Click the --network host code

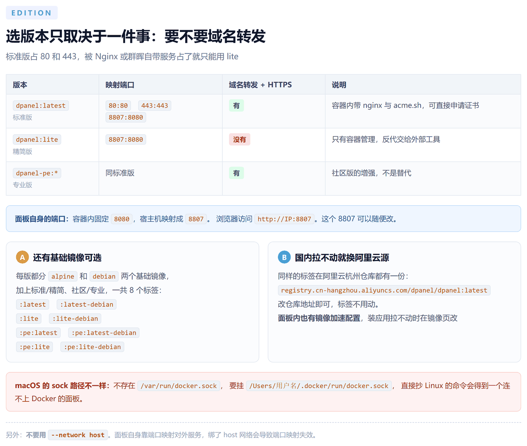click(x=78, y=435)
